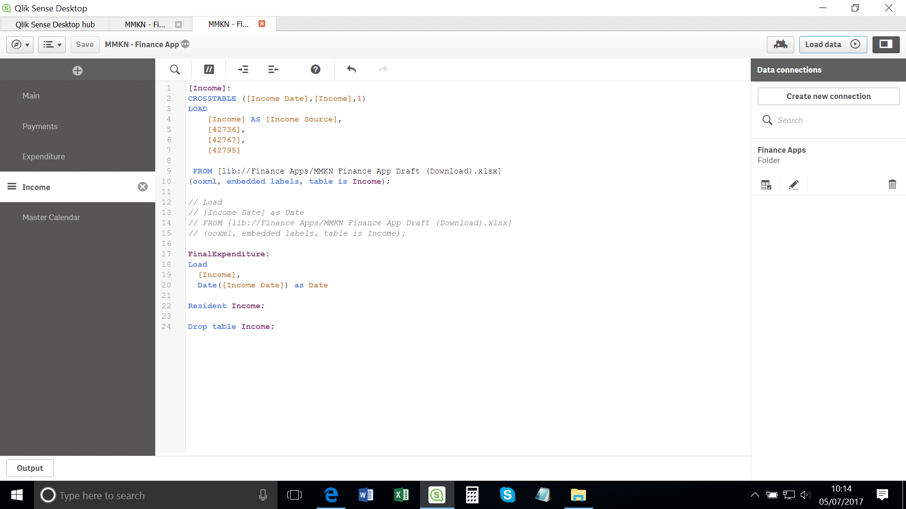This screenshot has height=509, width=906.
Task: Undo the last edit
Action: pos(352,69)
